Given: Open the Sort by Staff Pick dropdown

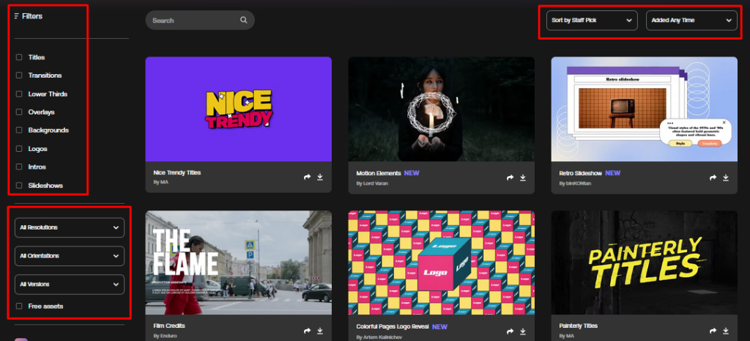Looking at the screenshot, I should click(592, 21).
